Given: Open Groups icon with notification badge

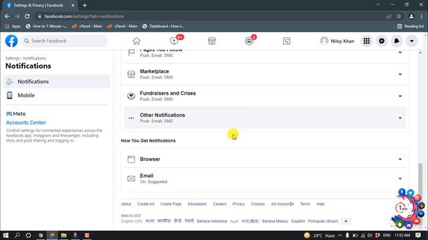Looking at the screenshot, I should (x=249, y=41).
